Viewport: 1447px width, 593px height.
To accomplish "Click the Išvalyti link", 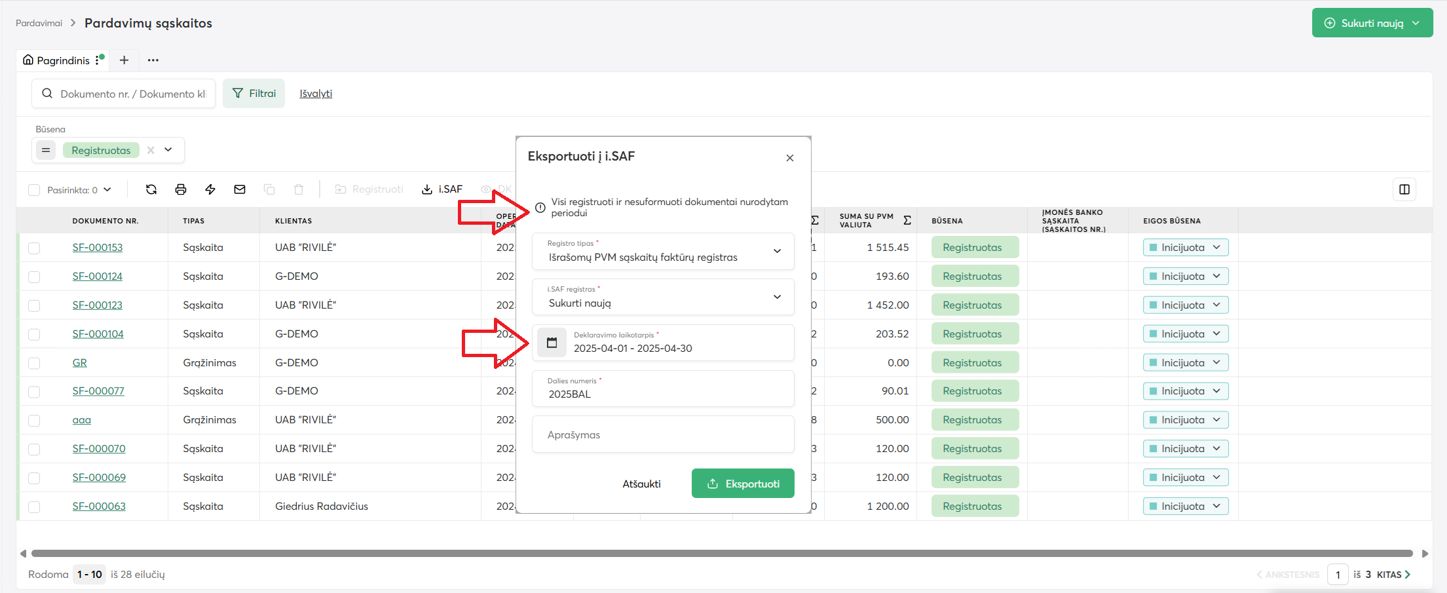I will [316, 94].
